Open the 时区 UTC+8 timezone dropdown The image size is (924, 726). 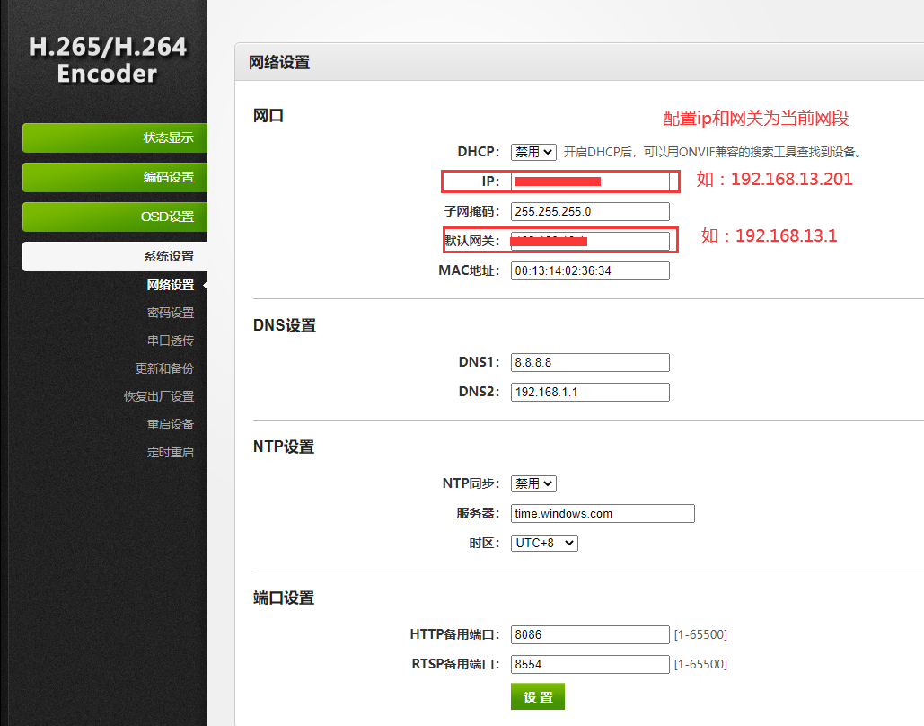click(544, 543)
